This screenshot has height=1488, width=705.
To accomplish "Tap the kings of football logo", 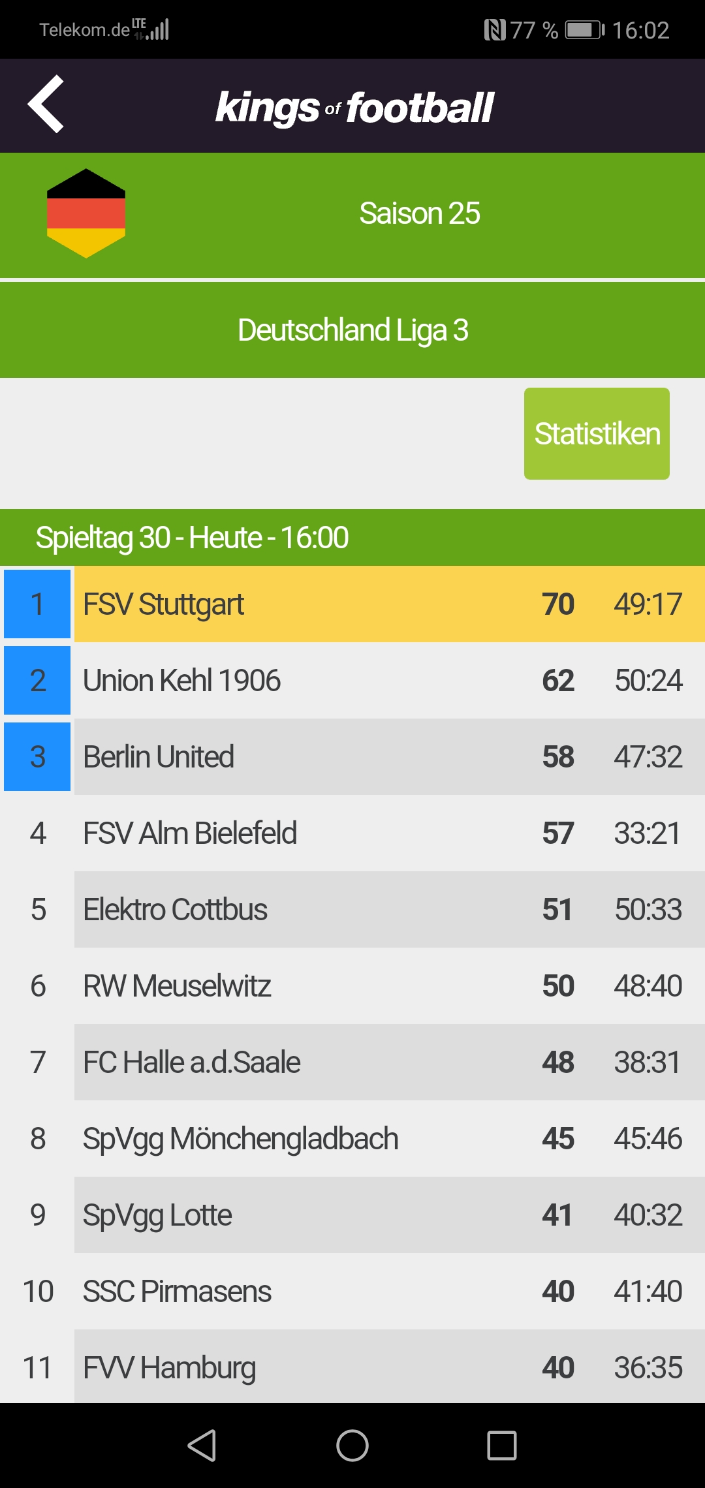I will coord(354,108).
